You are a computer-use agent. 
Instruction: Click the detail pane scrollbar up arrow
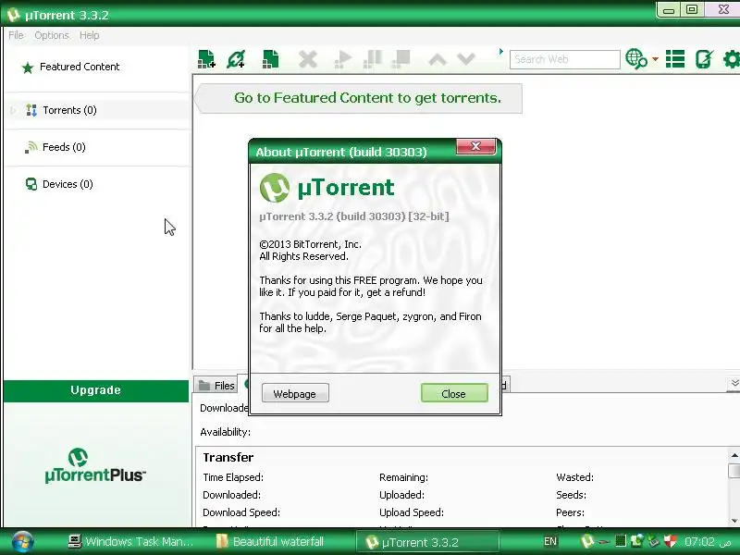click(x=734, y=455)
